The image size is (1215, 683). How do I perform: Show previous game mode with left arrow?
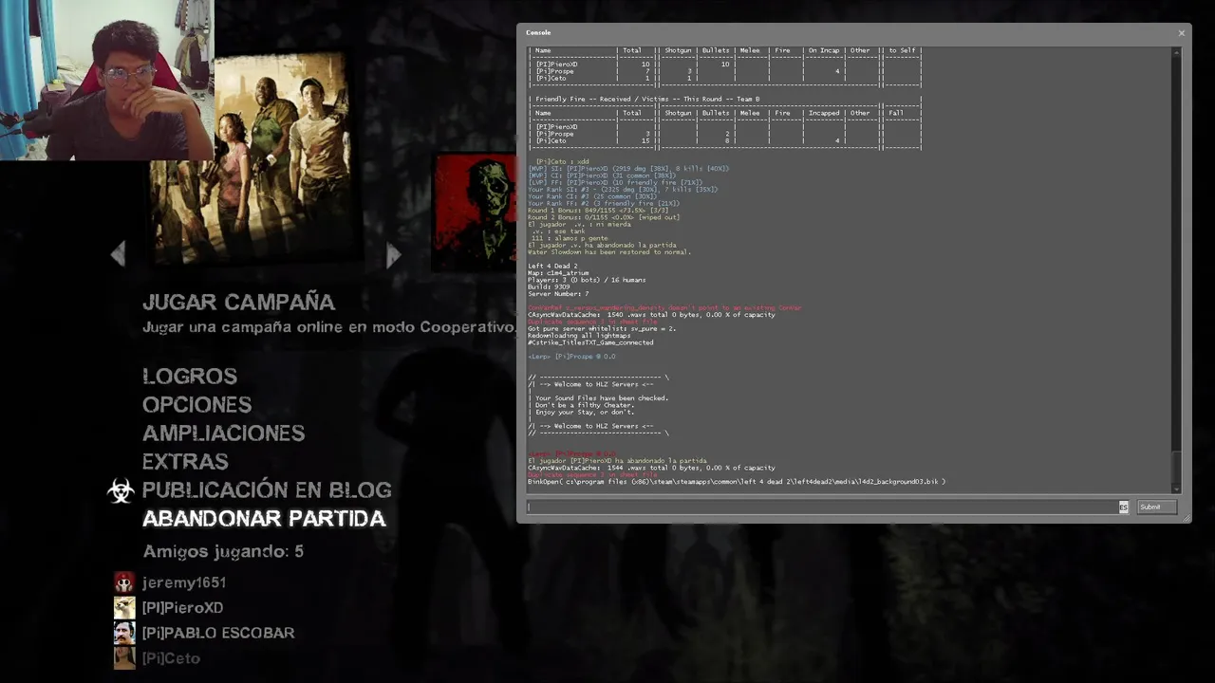[x=118, y=253]
